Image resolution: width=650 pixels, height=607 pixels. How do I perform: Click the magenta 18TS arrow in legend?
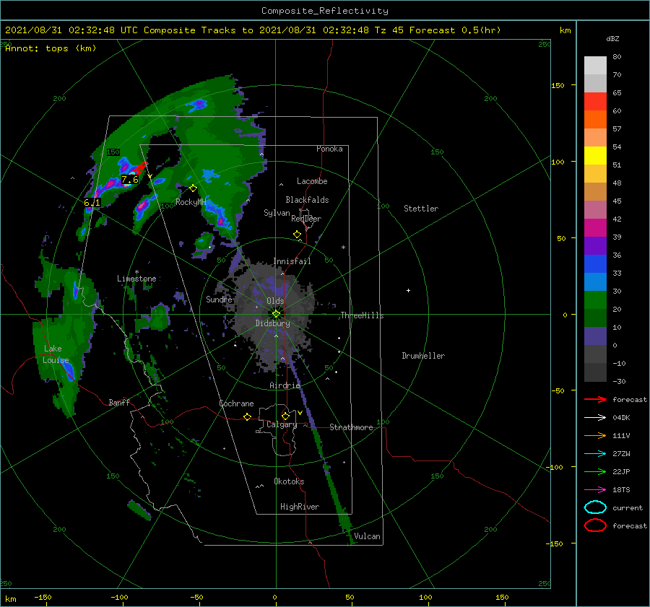click(595, 490)
